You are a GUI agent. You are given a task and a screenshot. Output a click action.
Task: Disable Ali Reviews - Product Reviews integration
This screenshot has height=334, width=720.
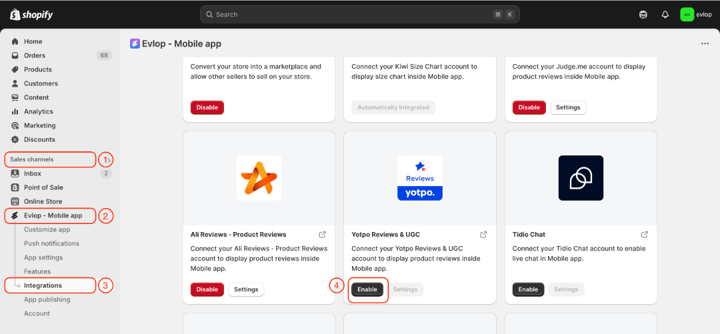point(207,289)
